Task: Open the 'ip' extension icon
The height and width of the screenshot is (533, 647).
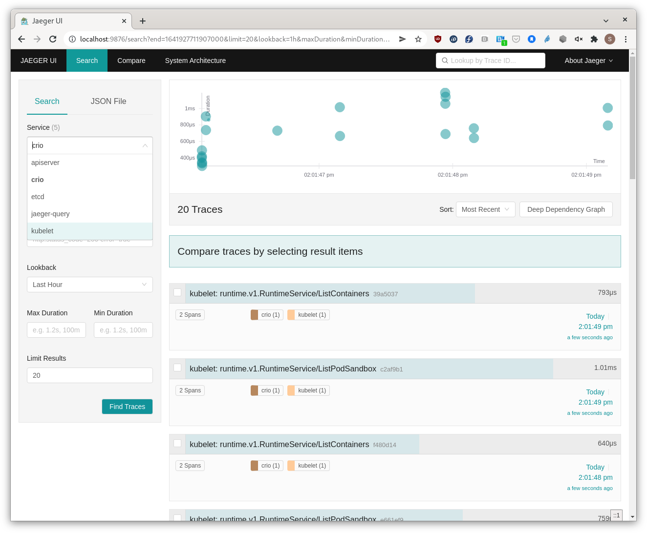Action: click(453, 39)
